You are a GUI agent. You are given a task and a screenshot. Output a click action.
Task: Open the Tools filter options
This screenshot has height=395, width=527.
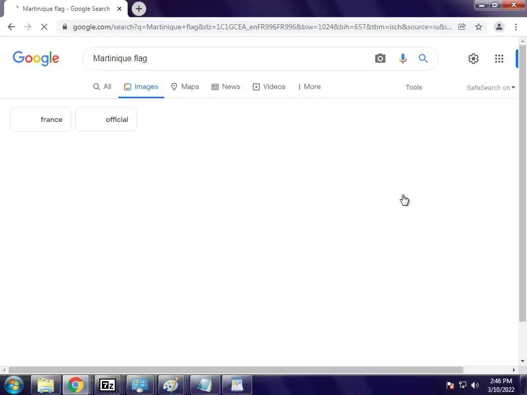pyautogui.click(x=413, y=87)
